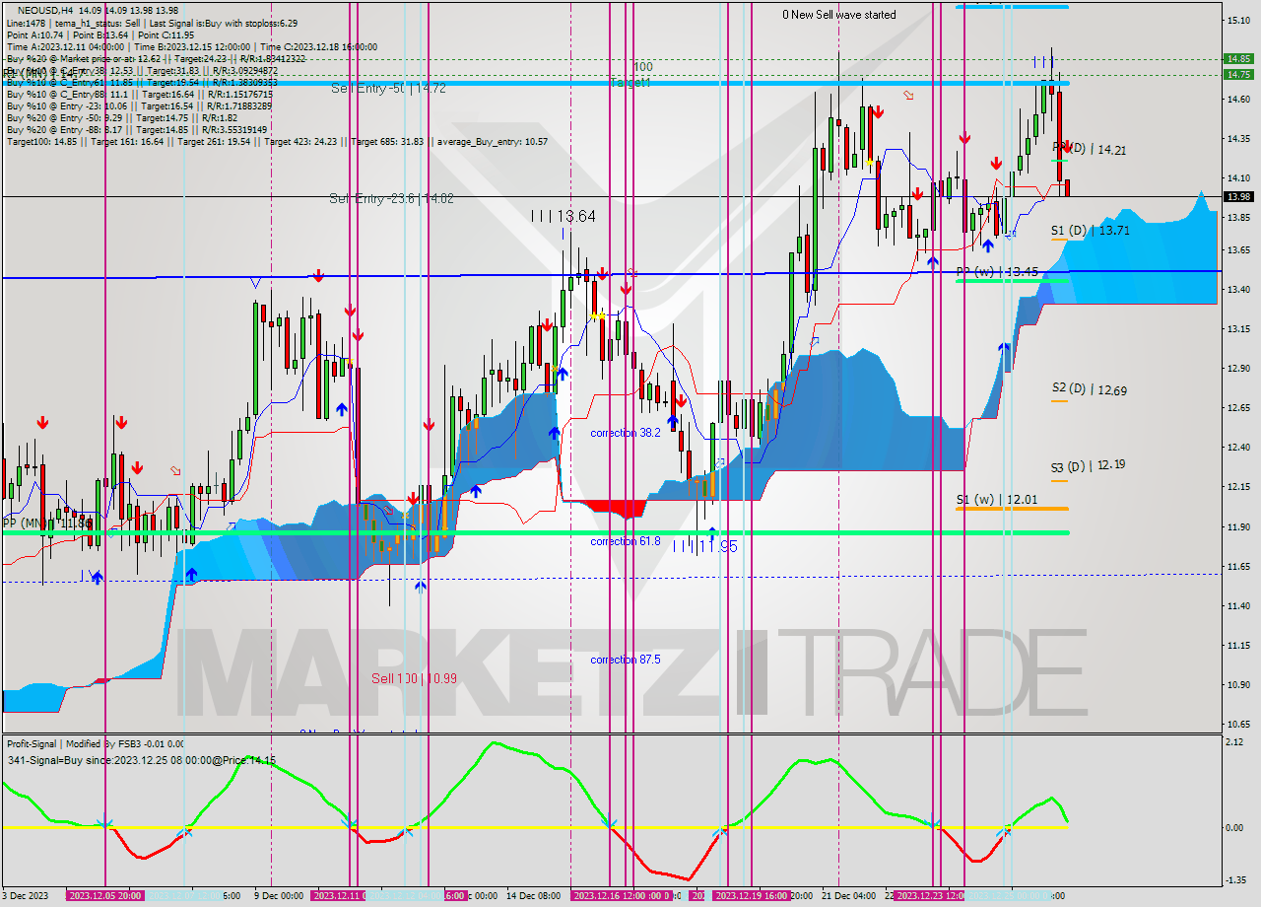Click the Point A:10.74 info line

point(100,35)
